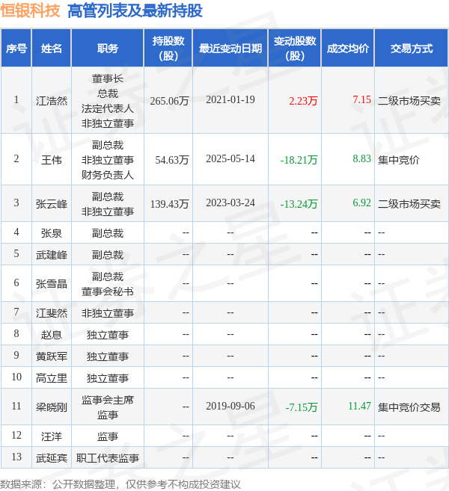Click the 265.06万 holdings cell
Viewport: 449px width, 491px height.
pyautogui.click(x=169, y=101)
